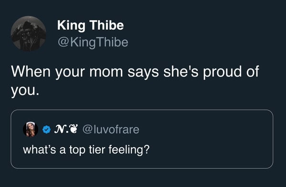Click the question mark ending the quote
This screenshot has width=286, height=187.
point(147,149)
